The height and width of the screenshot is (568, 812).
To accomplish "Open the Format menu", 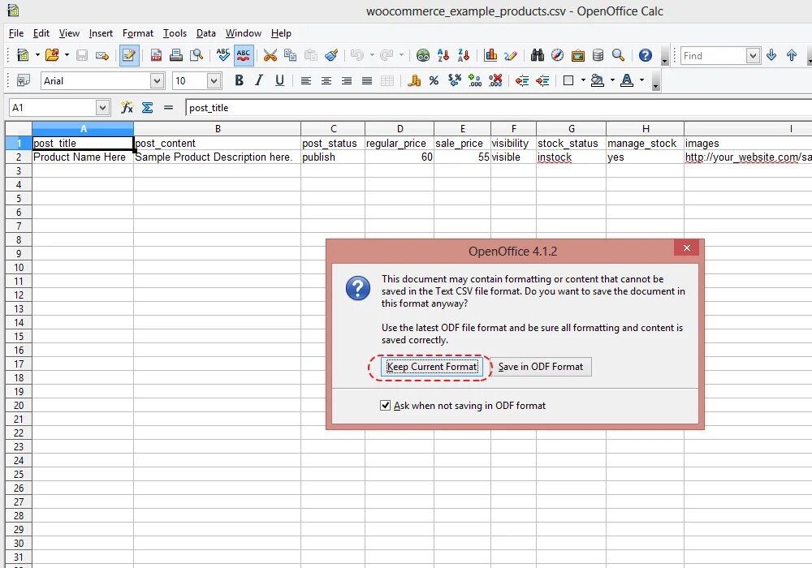I will [x=138, y=33].
